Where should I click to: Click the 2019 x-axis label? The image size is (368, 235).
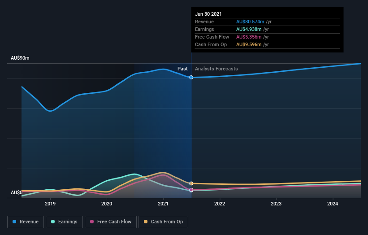point(50,204)
